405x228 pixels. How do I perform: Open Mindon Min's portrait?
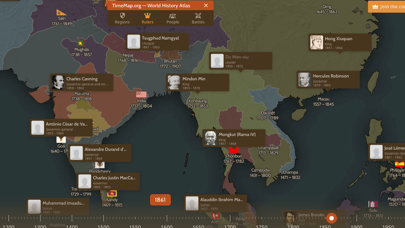click(174, 82)
